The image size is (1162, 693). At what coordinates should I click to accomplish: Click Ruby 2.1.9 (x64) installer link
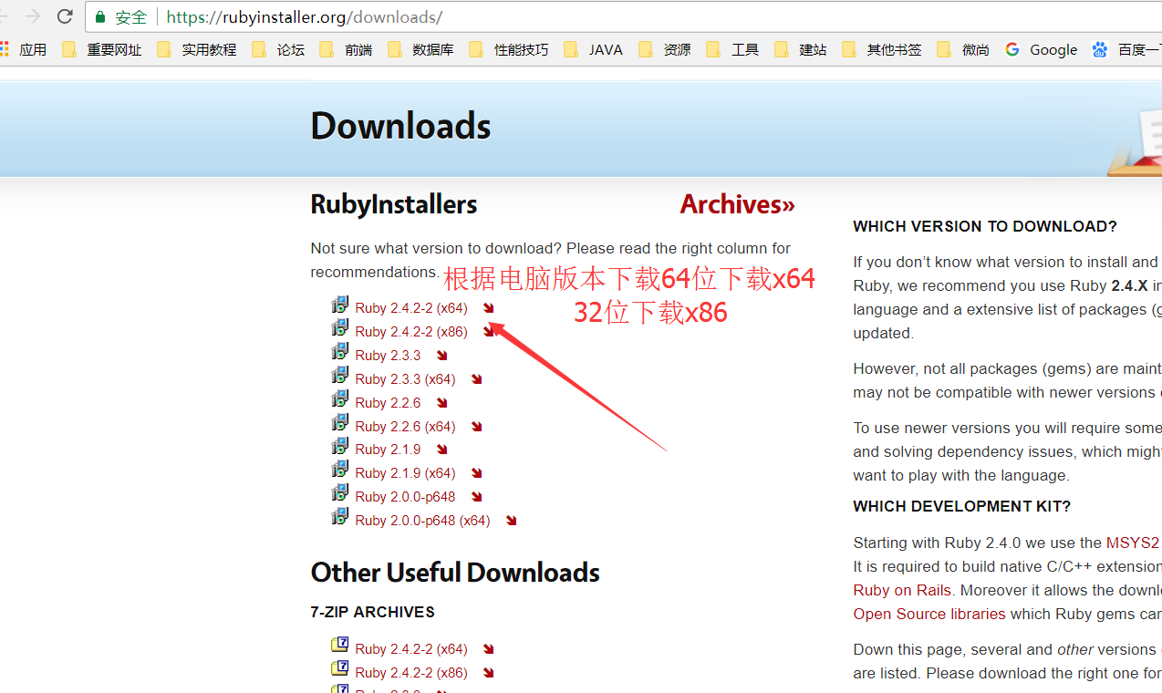(405, 473)
